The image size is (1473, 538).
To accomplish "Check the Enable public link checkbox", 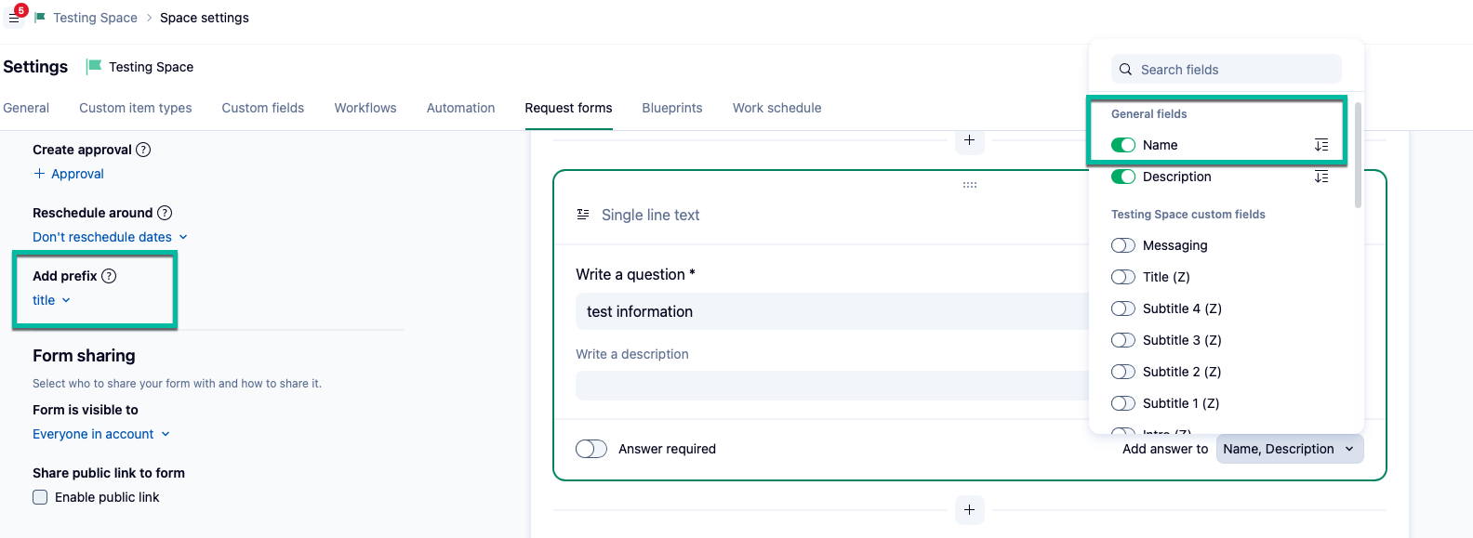I will click(40, 497).
